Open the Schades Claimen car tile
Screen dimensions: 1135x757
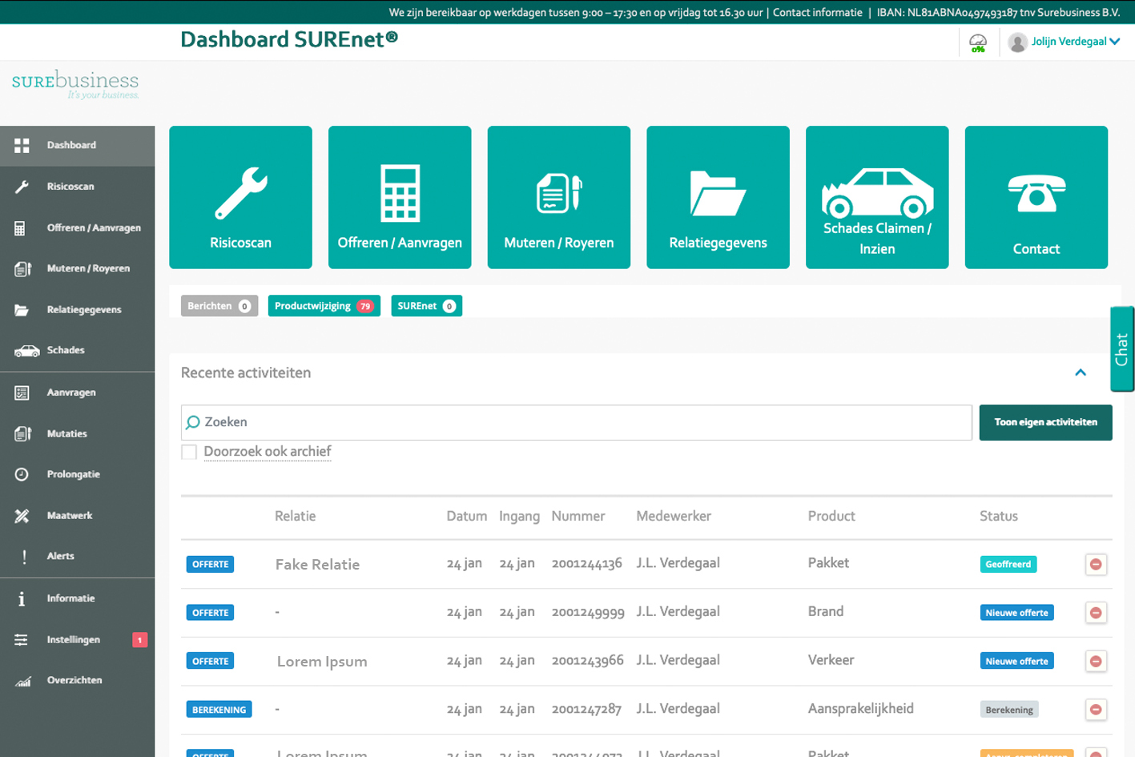(877, 197)
